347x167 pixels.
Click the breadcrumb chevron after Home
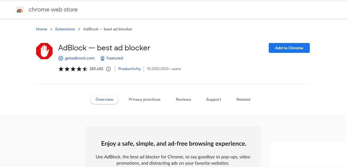point(51,29)
